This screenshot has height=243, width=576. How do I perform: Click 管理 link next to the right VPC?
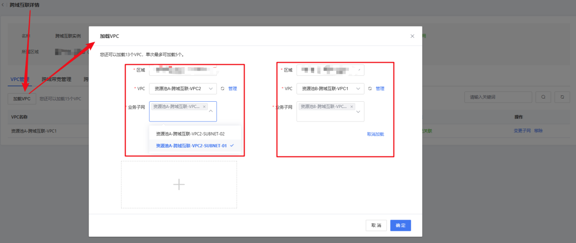pos(380,89)
